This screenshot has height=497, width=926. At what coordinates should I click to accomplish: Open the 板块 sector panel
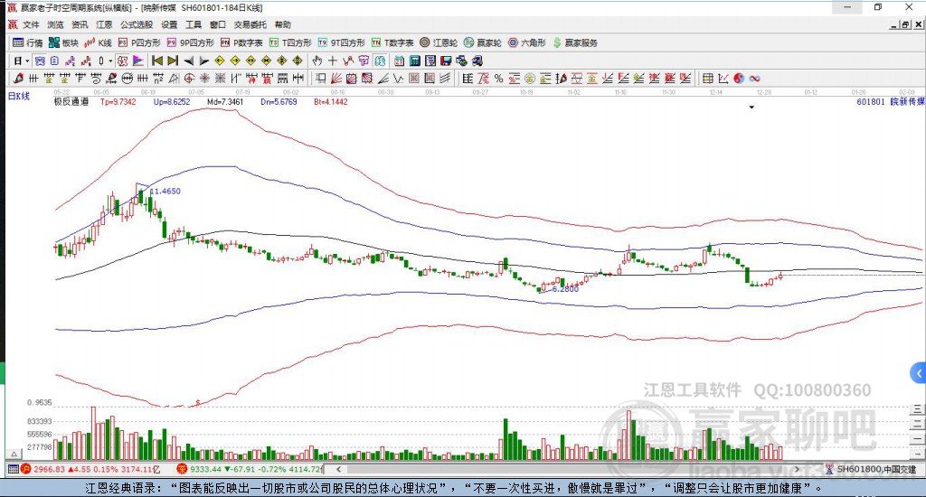63,42
